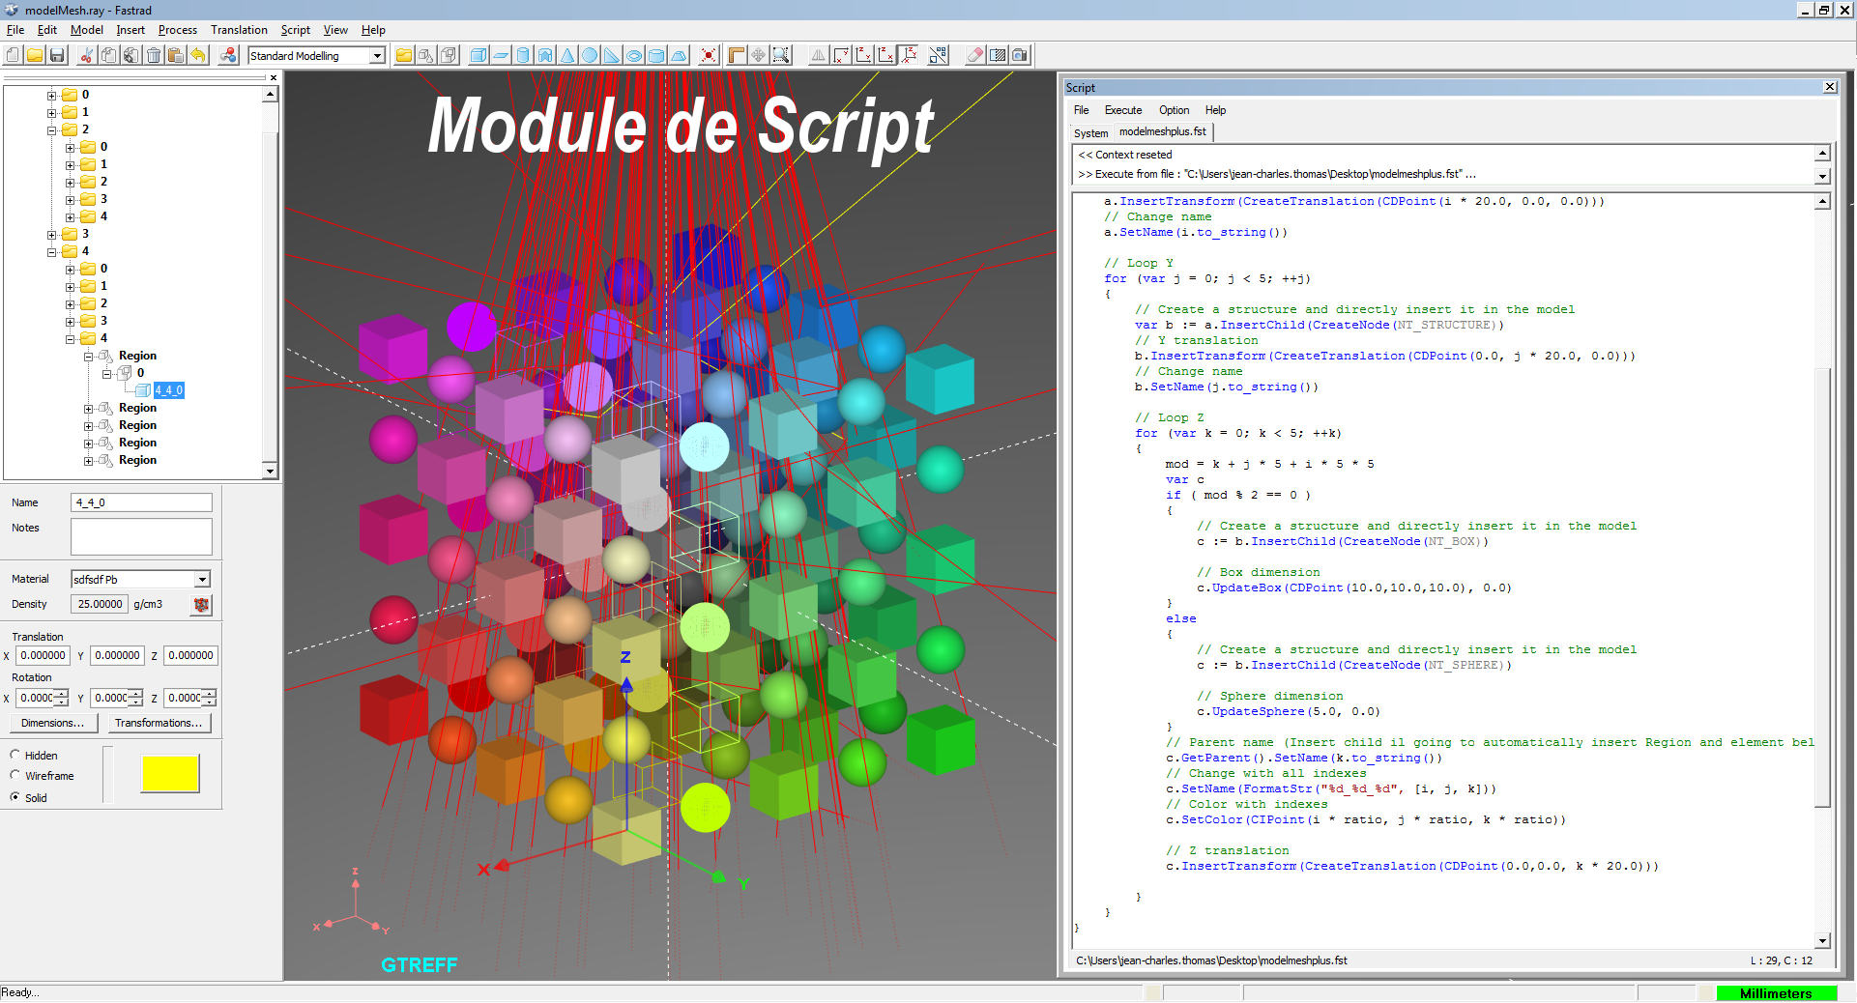Click the clipboard paste icon

[175, 55]
